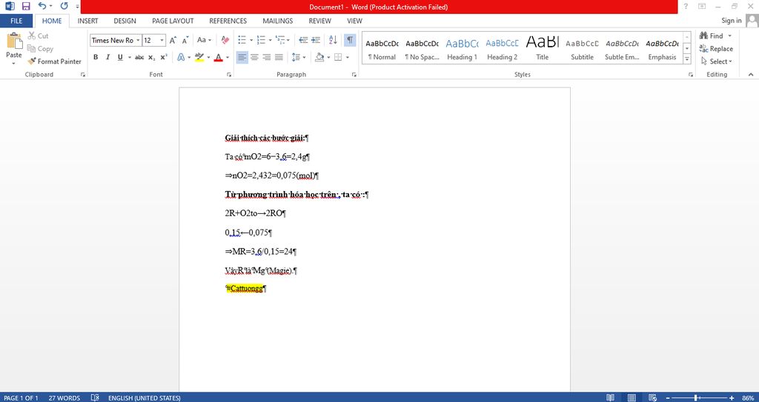Click the Sort A-Z icon
Viewport: 759px width, 402px height.
pos(333,40)
